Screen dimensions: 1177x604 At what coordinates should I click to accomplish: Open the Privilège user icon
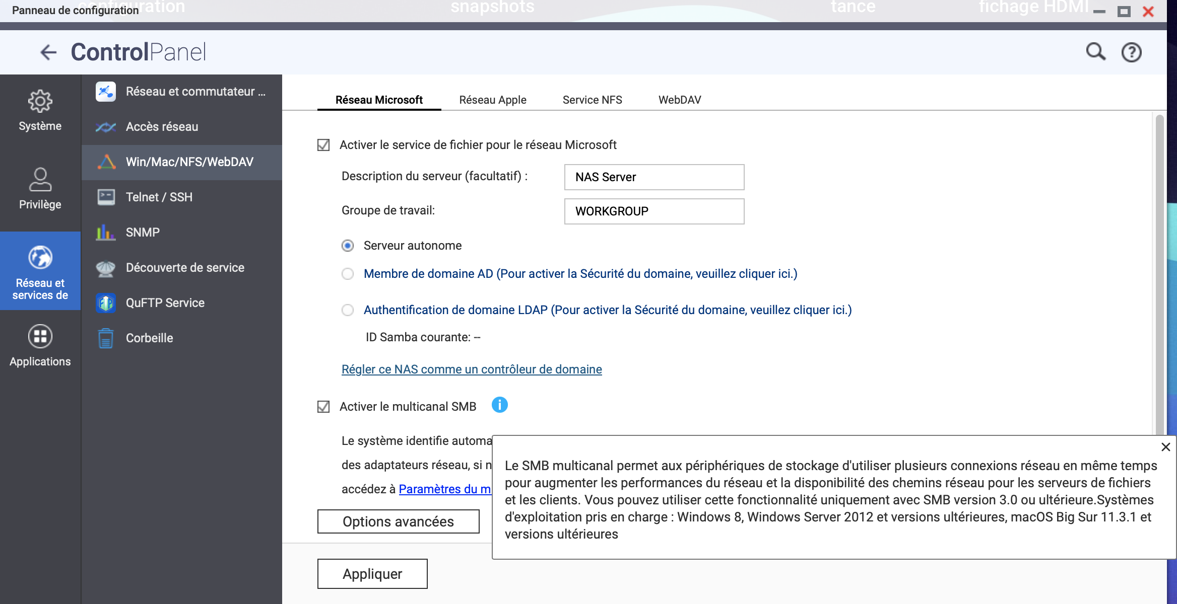pyautogui.click(x=40, y=180)
